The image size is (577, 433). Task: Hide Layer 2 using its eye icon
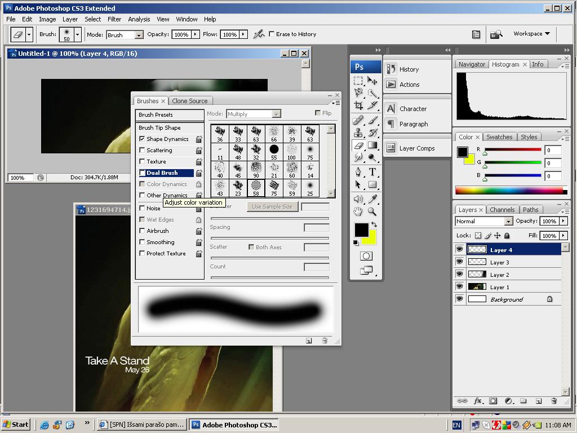[459, 275]
